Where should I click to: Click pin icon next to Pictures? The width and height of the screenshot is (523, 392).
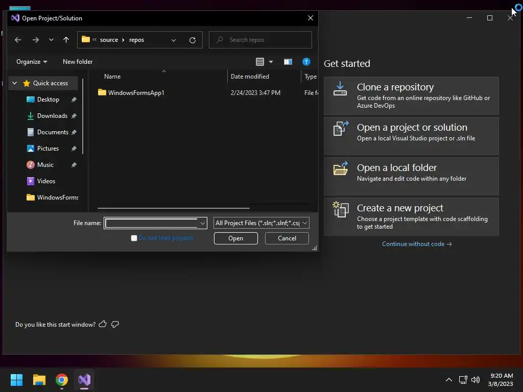click(x=74, y=149)
